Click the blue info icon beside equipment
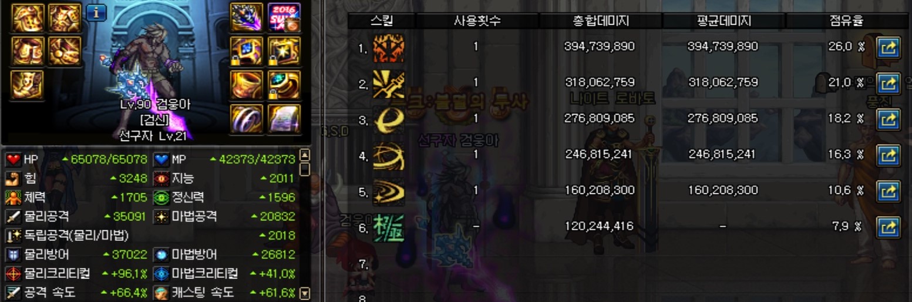912x302 pixels. coord(96,12)
